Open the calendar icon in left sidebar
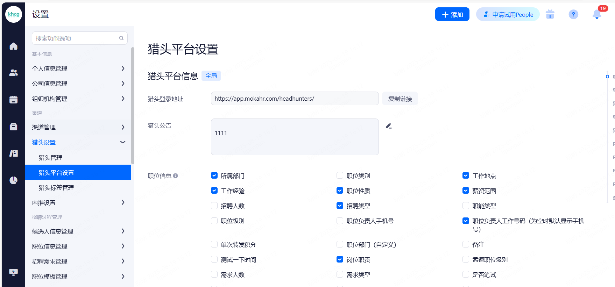 (x=13, y=100)
